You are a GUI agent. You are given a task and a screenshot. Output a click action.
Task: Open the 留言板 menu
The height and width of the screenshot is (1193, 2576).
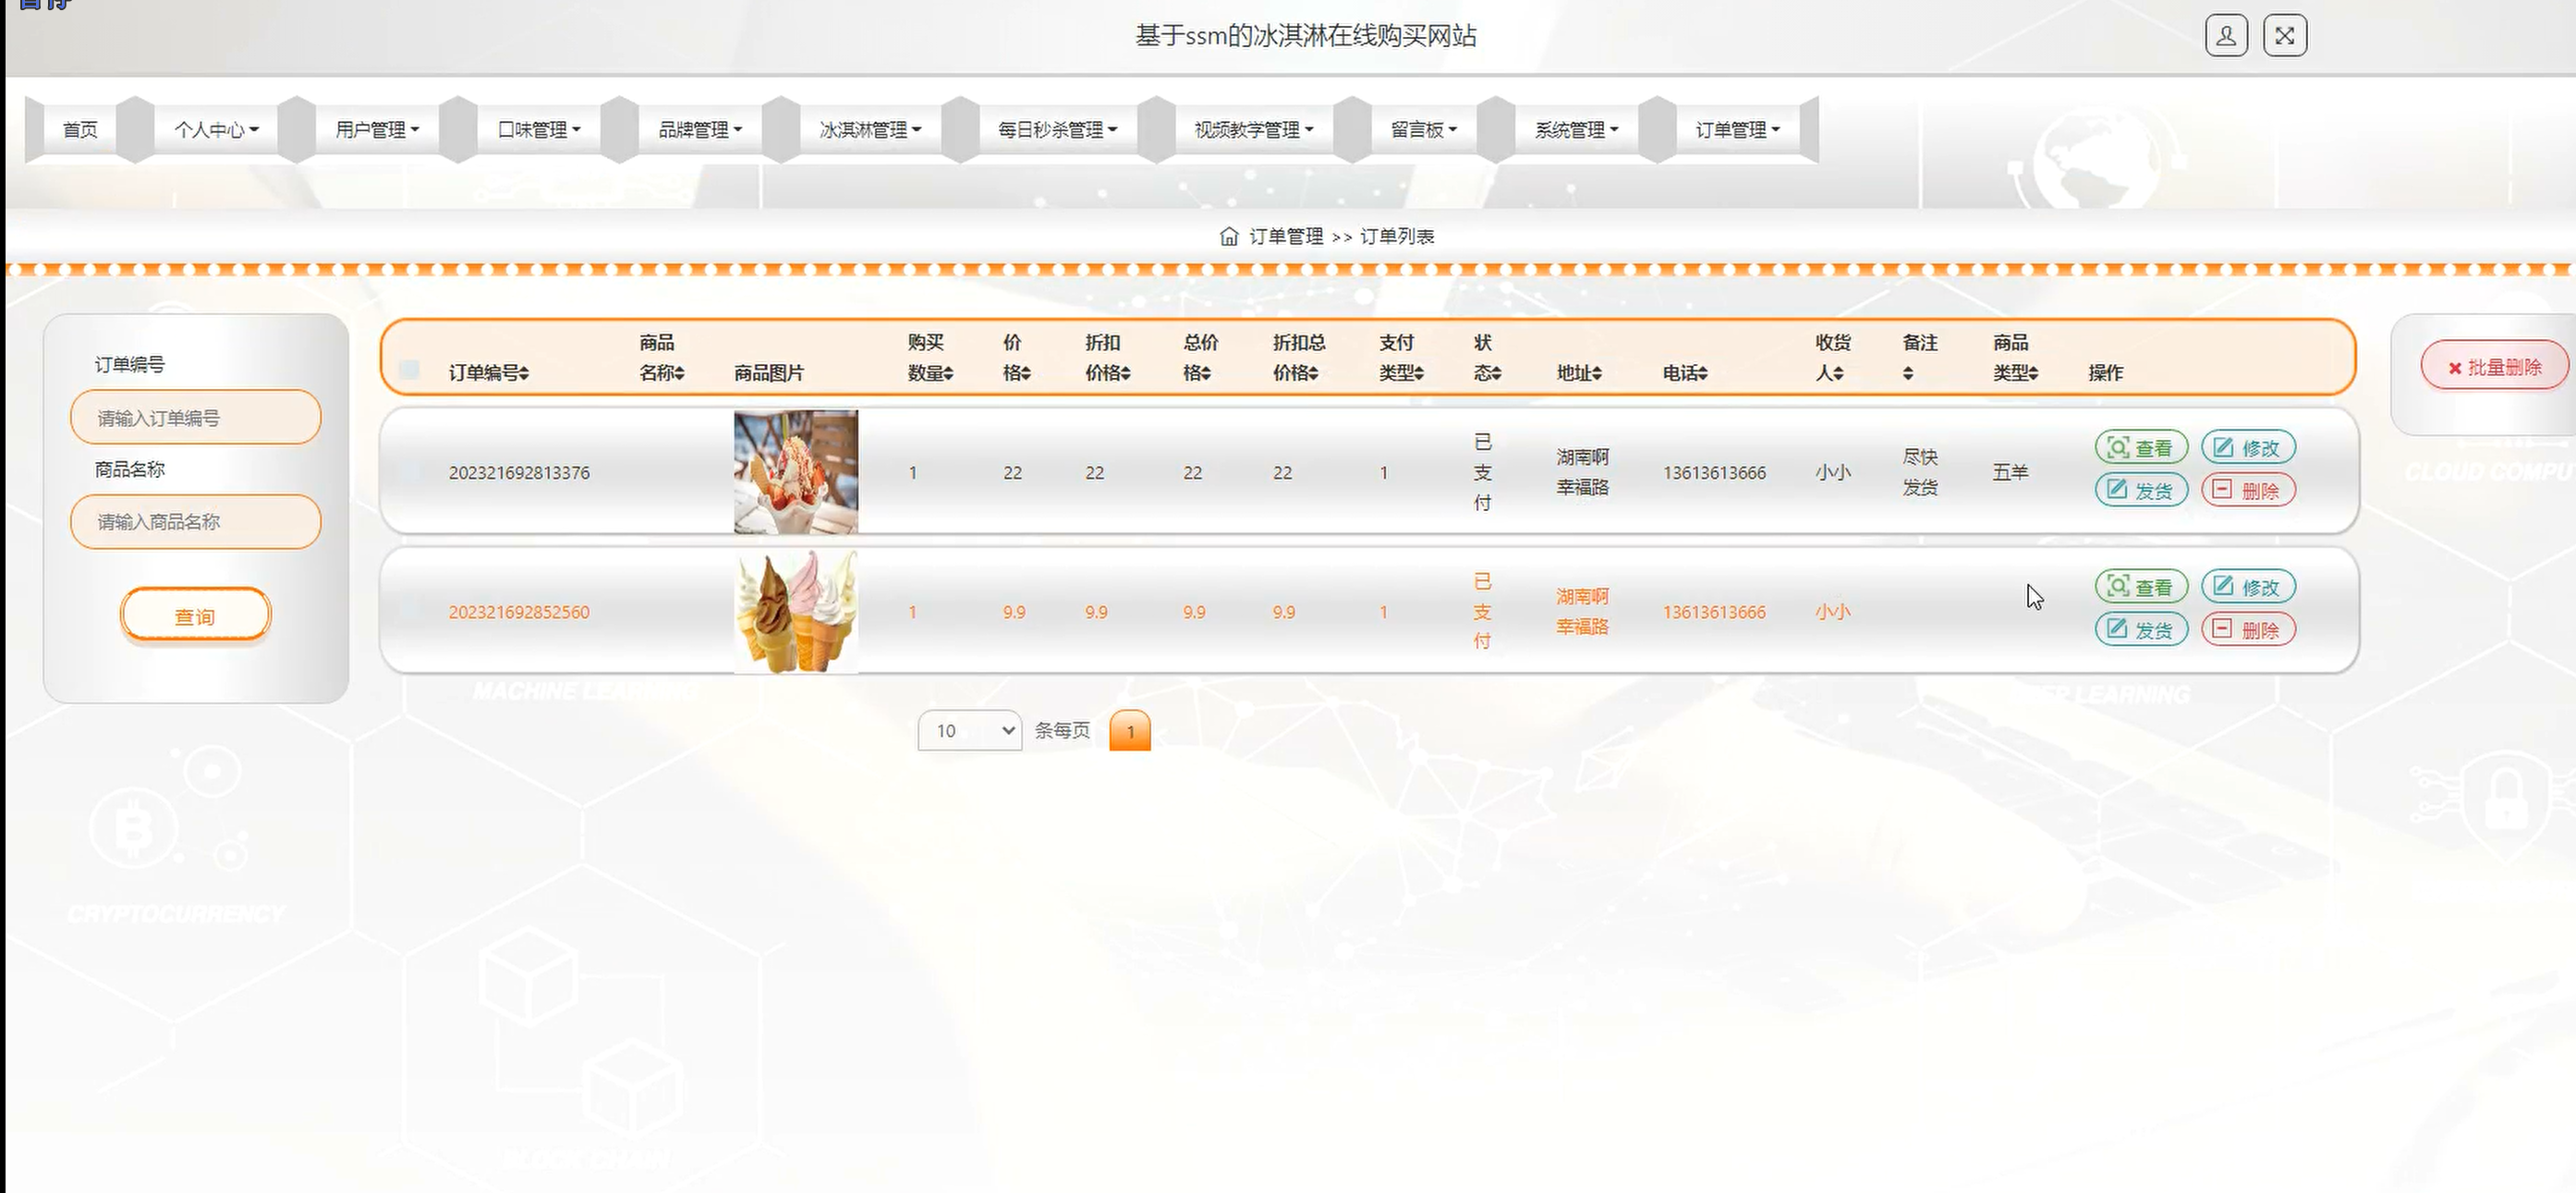tap(1422, 130)
